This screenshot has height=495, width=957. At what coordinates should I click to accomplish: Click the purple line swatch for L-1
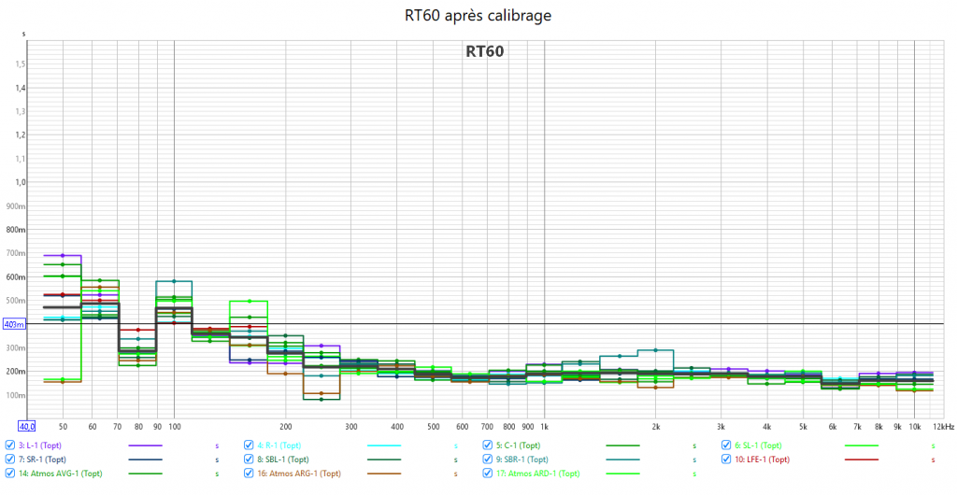(x=145, y=445)
